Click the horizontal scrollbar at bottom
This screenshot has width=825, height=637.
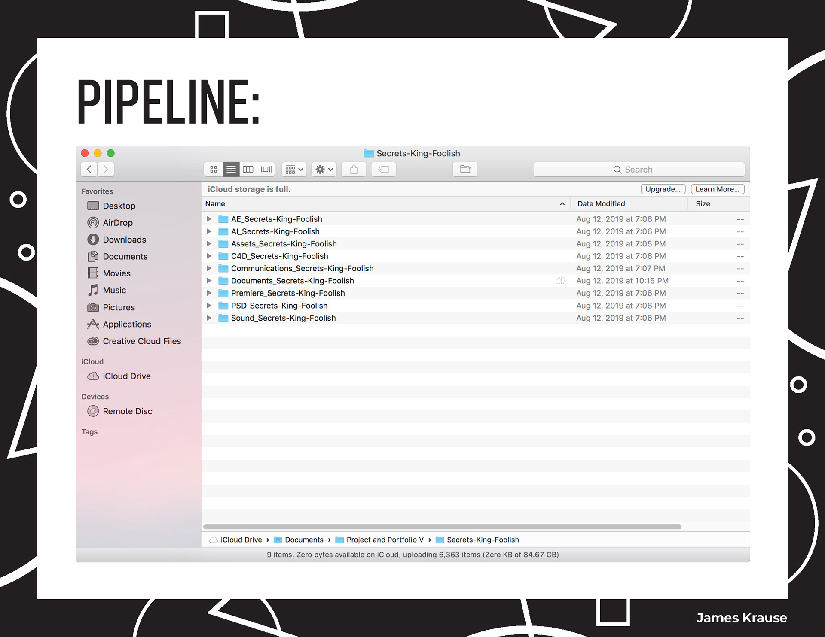(x=442, y=527)
